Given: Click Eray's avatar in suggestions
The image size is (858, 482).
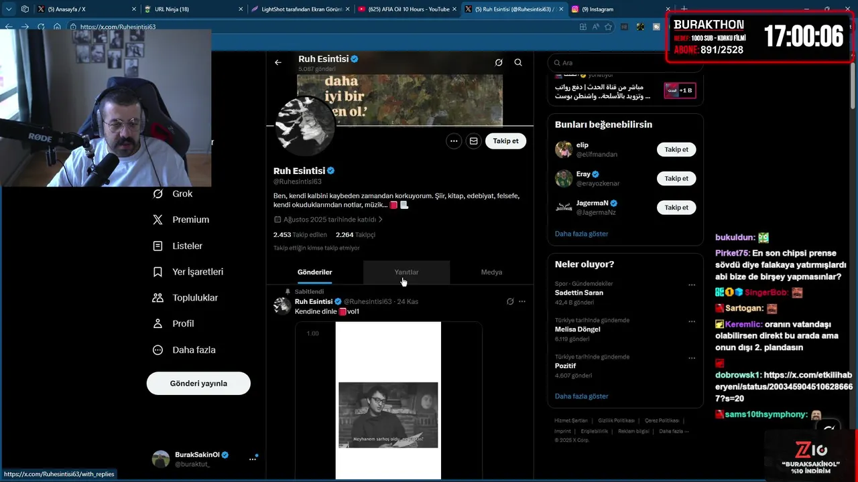Looking at the screenshot, I should click(564, 179).
